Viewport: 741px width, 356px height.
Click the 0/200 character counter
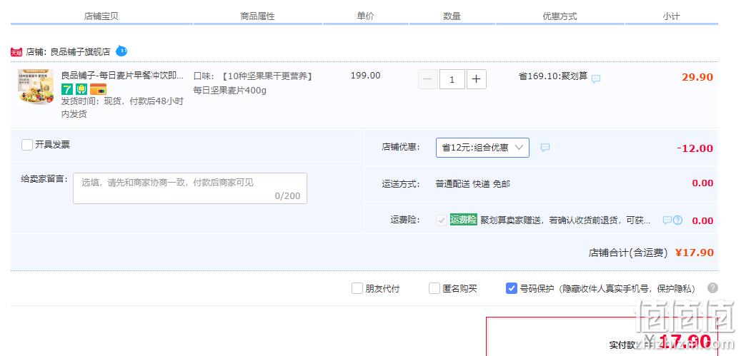click(287, 196)
